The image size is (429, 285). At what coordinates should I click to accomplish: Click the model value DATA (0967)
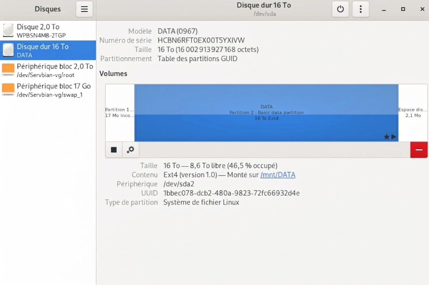coord(178,31)
